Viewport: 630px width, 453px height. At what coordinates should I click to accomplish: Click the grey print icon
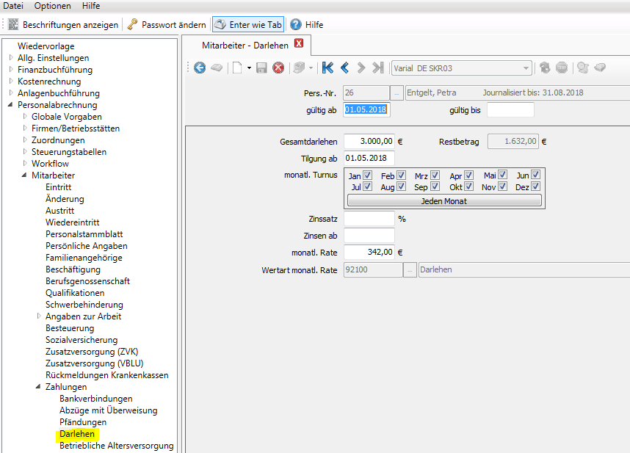click(x=299, y=68)
